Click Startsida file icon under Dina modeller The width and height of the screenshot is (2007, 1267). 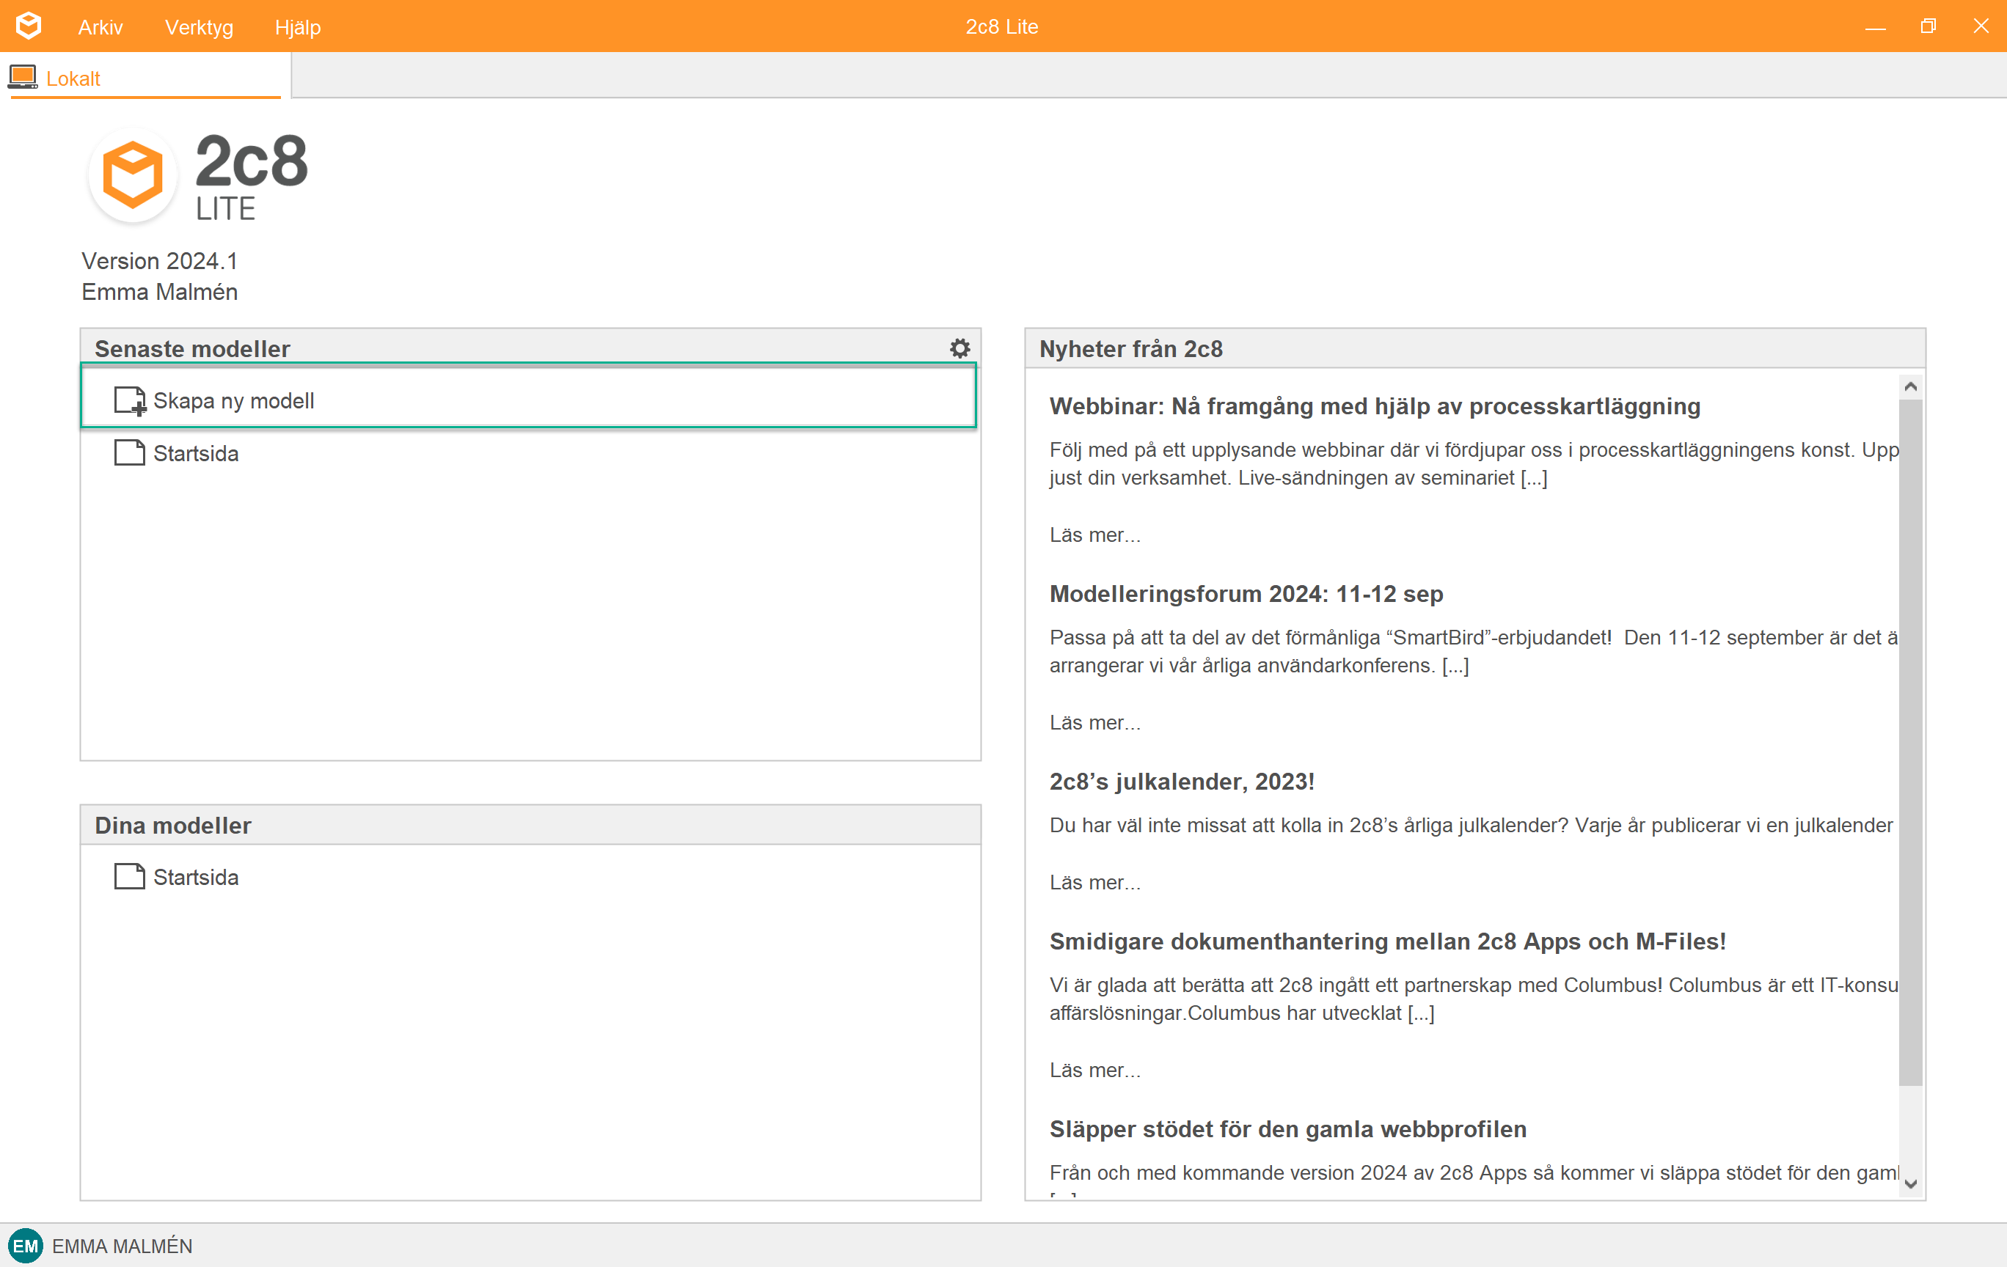(x=129, y=876)
